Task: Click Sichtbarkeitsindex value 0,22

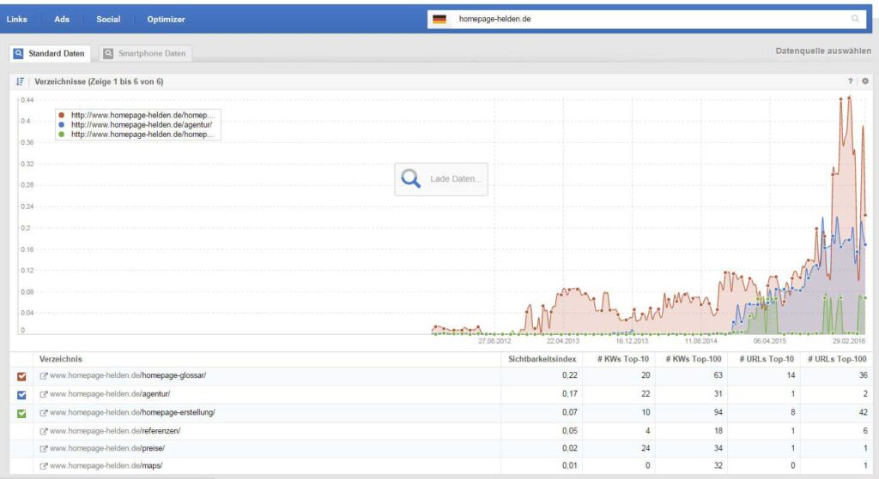Action: pyautogui.click(x=570, y=375)
